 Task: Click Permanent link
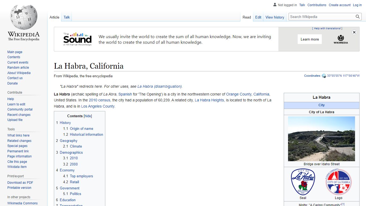tap(18, 151)
